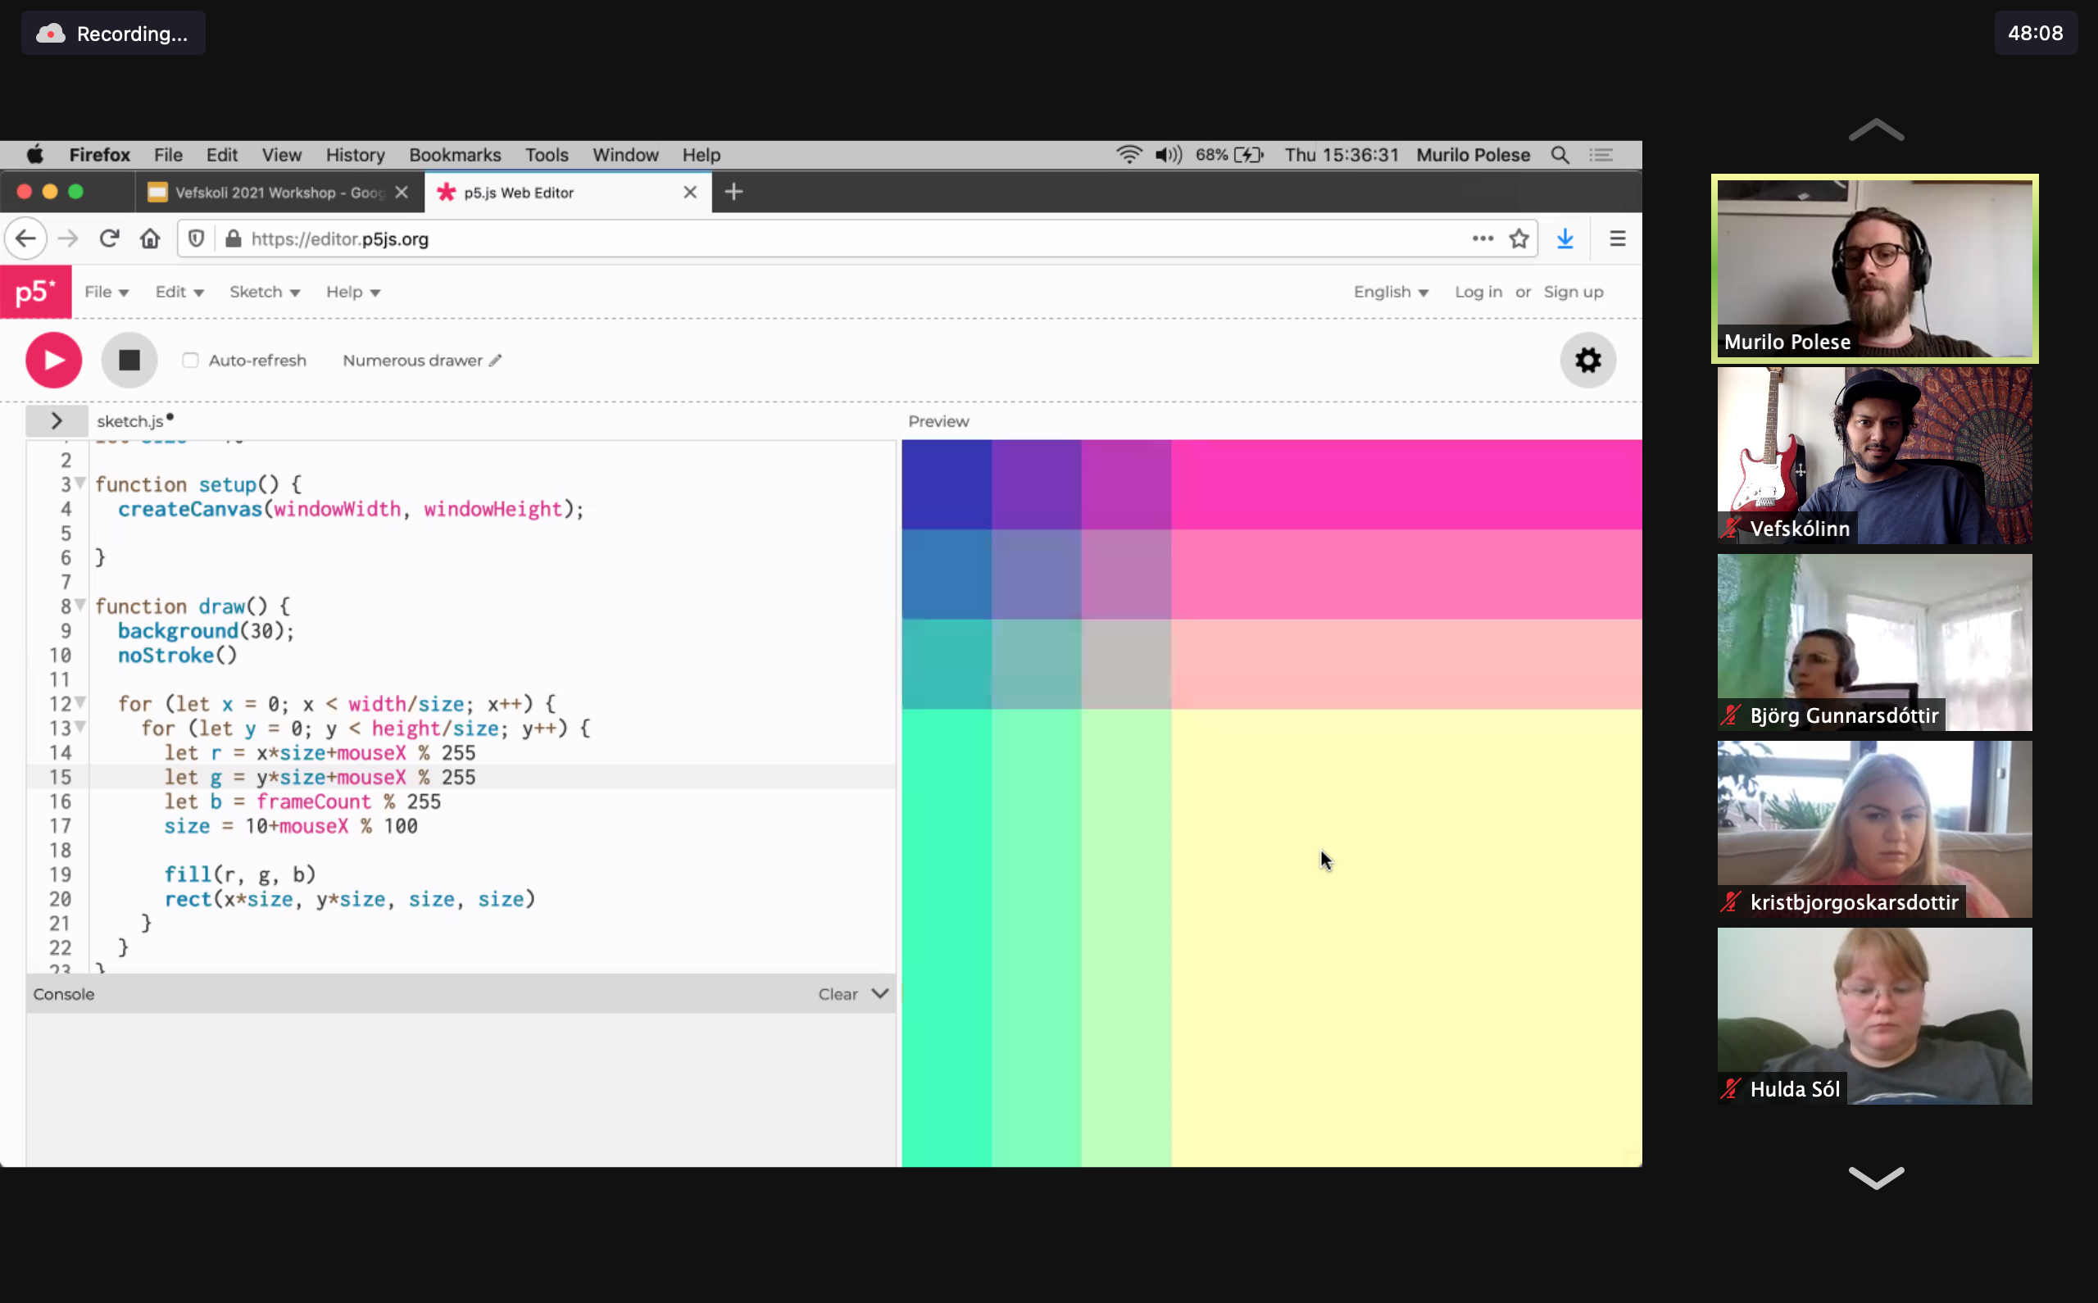Open a new browser tab

point(733,193)
